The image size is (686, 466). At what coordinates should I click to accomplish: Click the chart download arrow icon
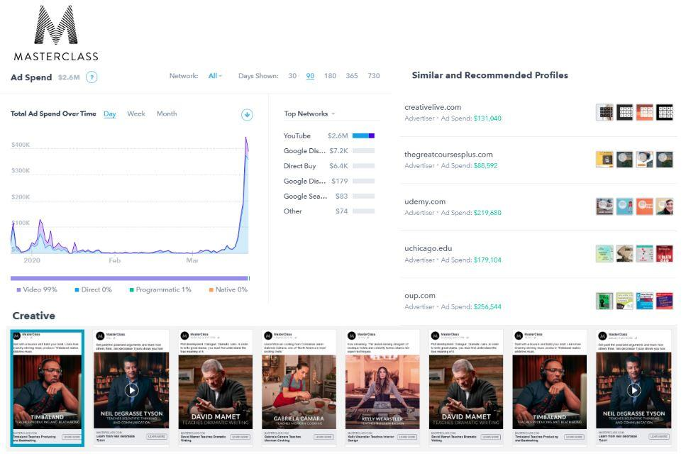[247, 115]
